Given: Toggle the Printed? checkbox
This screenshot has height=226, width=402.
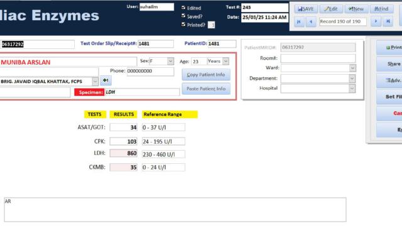Looking at the screenshot, I should click(183, 24).
